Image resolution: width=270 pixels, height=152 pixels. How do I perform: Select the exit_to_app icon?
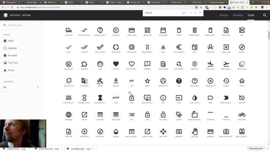click(x=226, y=47)
